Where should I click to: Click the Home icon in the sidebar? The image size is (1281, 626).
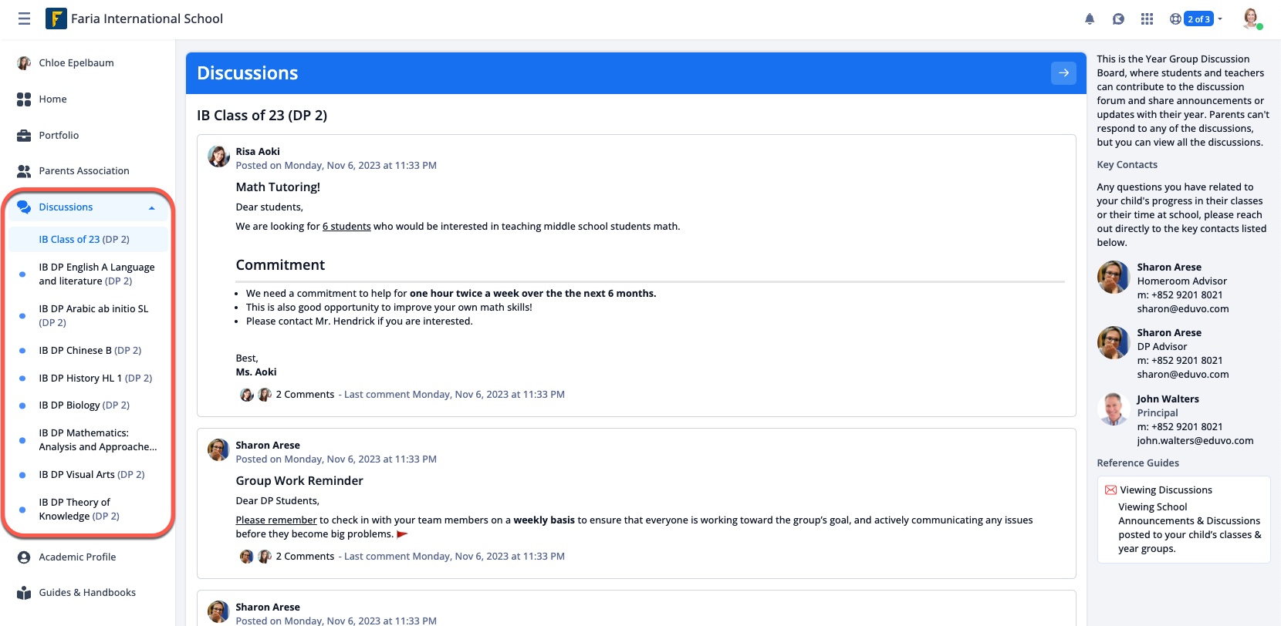(24, 99)
